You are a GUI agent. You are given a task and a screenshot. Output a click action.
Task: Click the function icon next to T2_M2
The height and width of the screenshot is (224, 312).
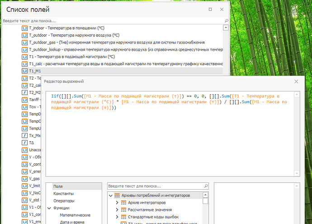point(24,93)
